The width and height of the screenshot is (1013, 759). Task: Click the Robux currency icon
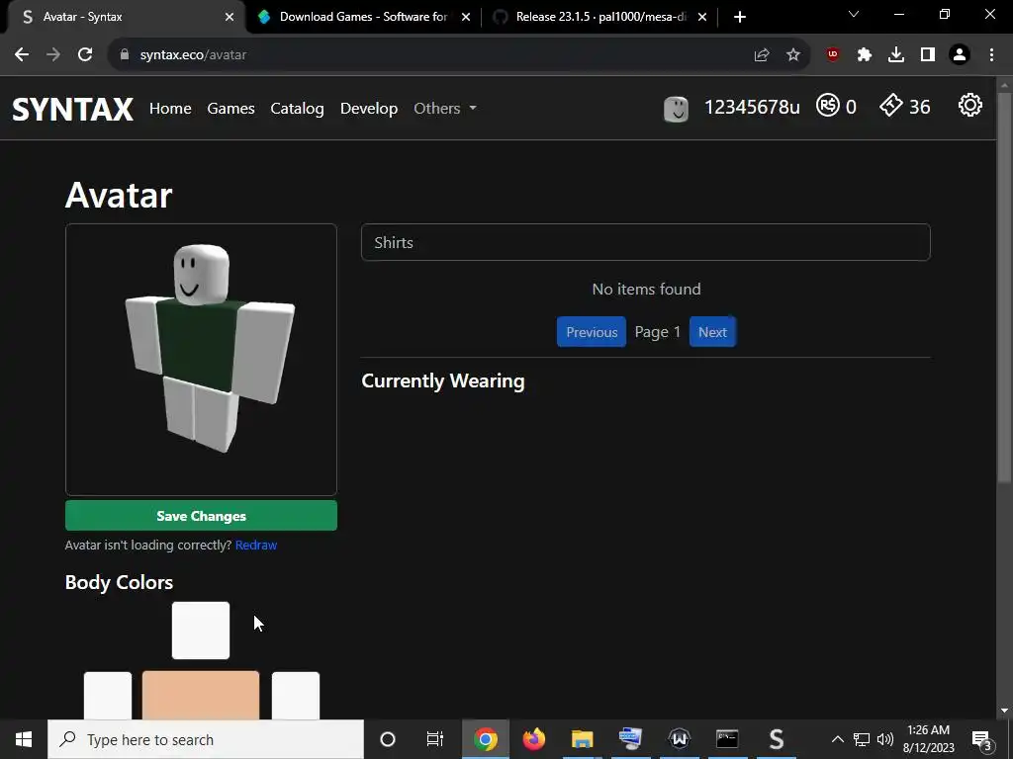[828, 105]
